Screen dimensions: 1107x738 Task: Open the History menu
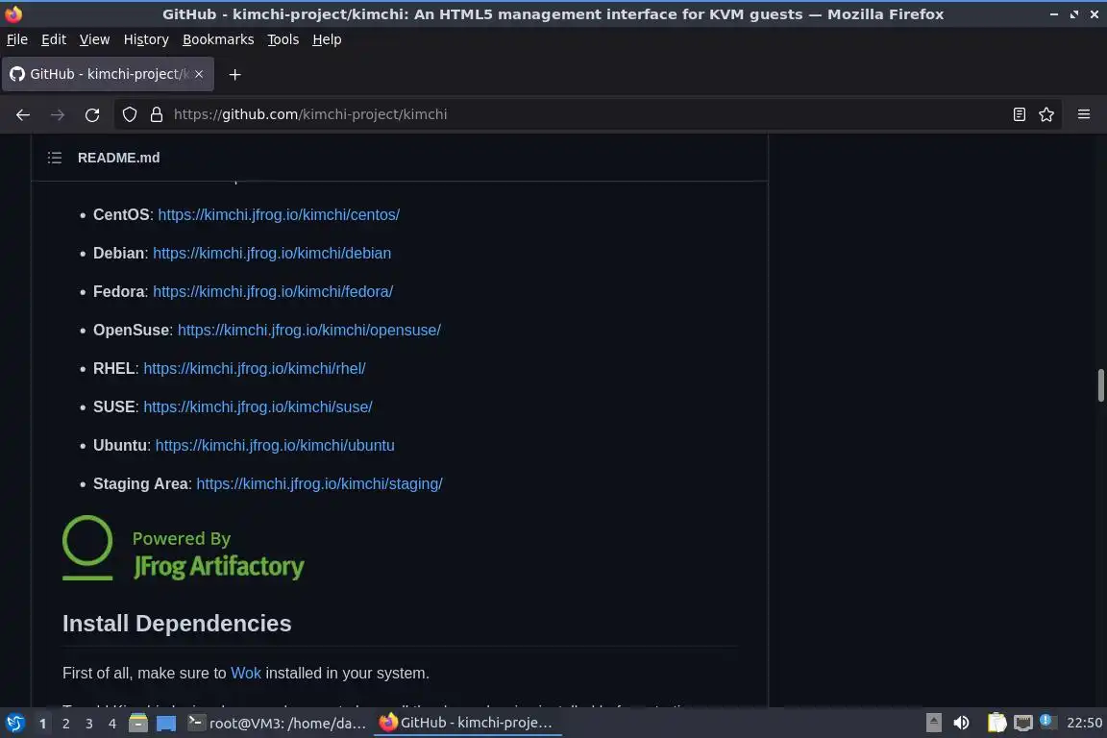click(146, 39)
